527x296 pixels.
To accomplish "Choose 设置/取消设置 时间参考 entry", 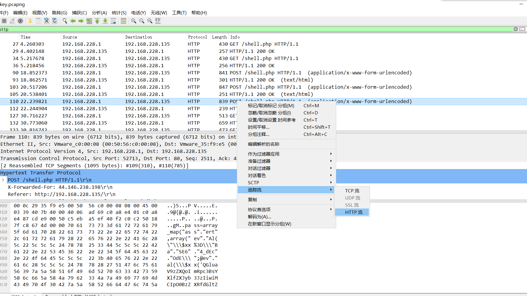I will click(287, 120).
